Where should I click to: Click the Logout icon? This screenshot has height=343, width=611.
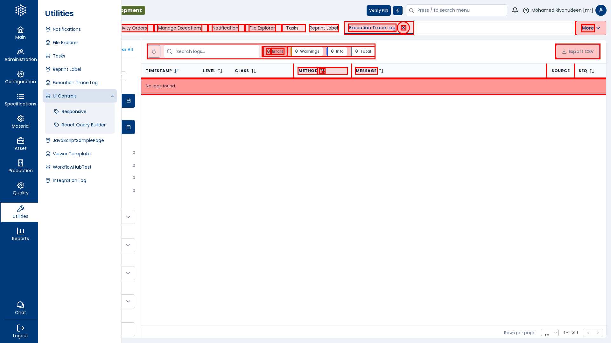coord(20,331)
